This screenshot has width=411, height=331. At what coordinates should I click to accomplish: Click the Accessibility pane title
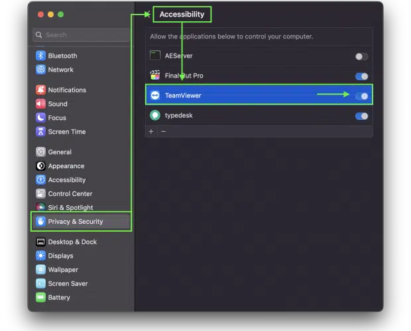tap(182, 14)
